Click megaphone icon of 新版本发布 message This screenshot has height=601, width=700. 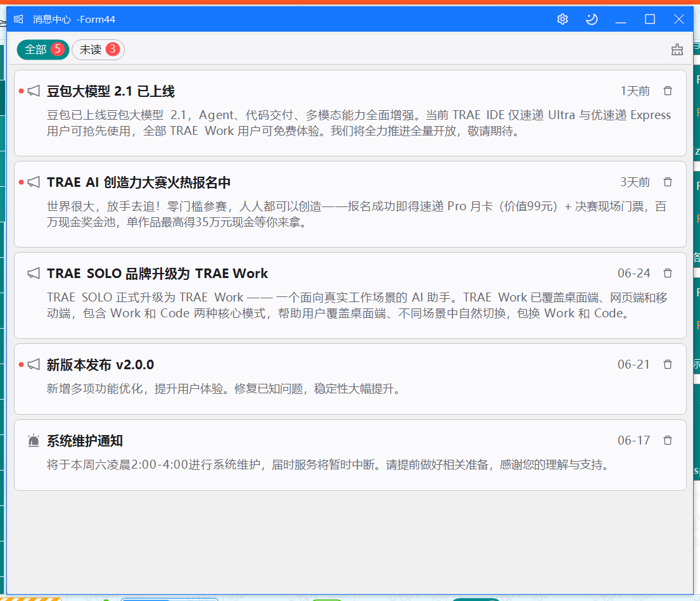[x=34, y=365]
